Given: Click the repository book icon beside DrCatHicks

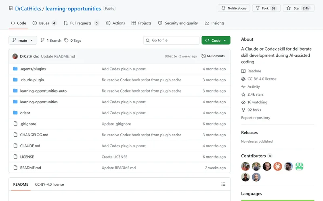Looking at the screenshot, I should [11, 8].
